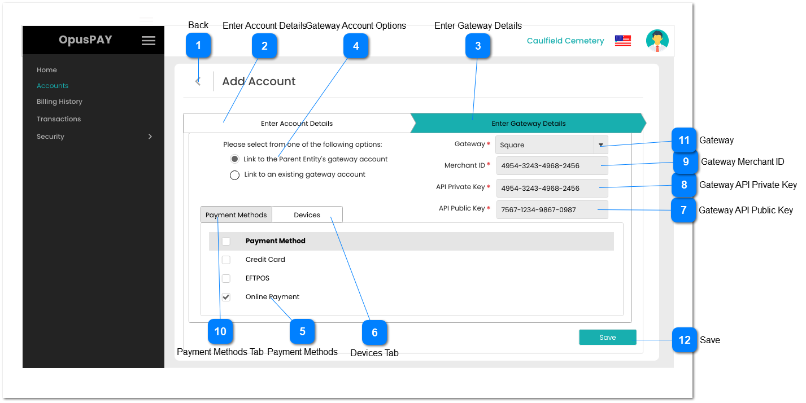Image resolution: width=806 pixels, height=403 pixels.
Task: Switch to the Devices tab
Action: 307,214
